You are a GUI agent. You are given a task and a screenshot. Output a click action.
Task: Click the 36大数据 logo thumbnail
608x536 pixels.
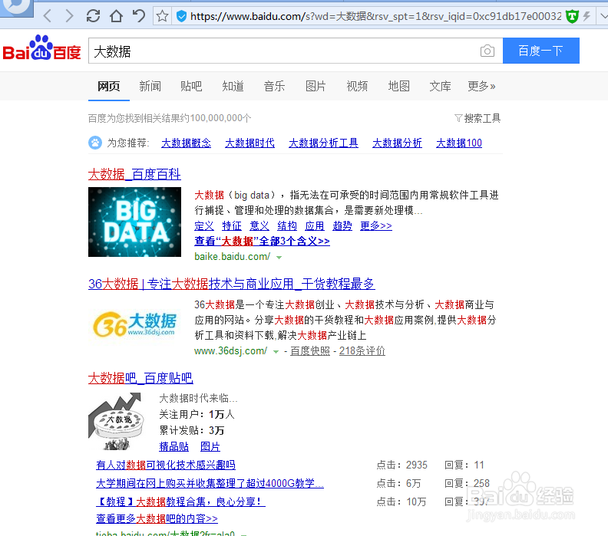[x=134, y=324]
